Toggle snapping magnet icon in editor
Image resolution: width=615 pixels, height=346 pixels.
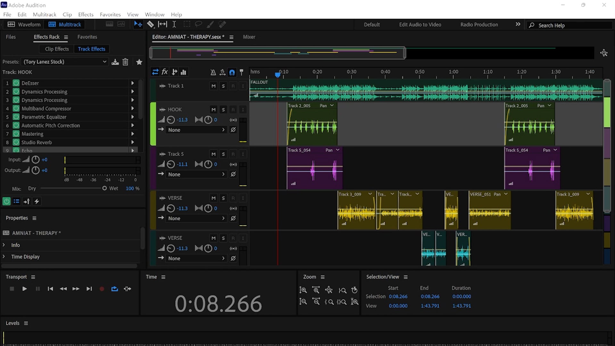point(232,72)
